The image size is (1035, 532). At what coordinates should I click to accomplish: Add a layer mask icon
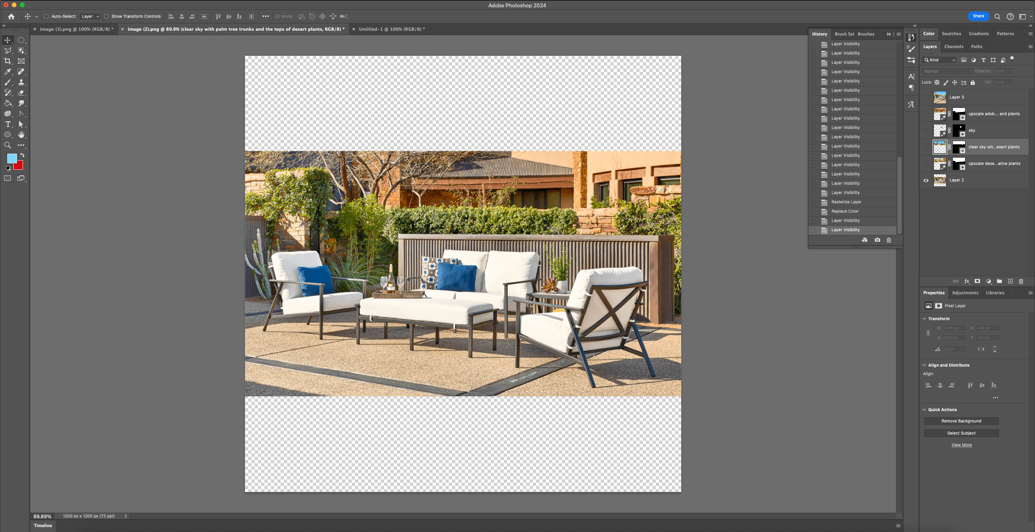977,281
